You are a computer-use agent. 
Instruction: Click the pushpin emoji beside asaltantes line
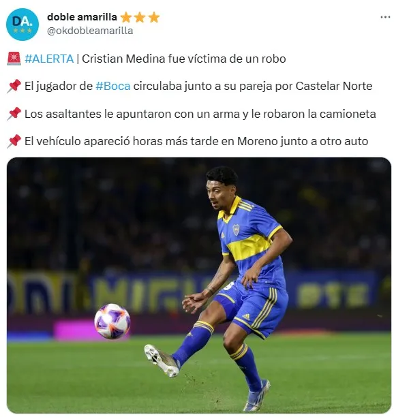[x=14, y=114]
